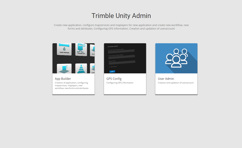
Task: Click the GPS Config title link
Action: [x=114, y=79]
